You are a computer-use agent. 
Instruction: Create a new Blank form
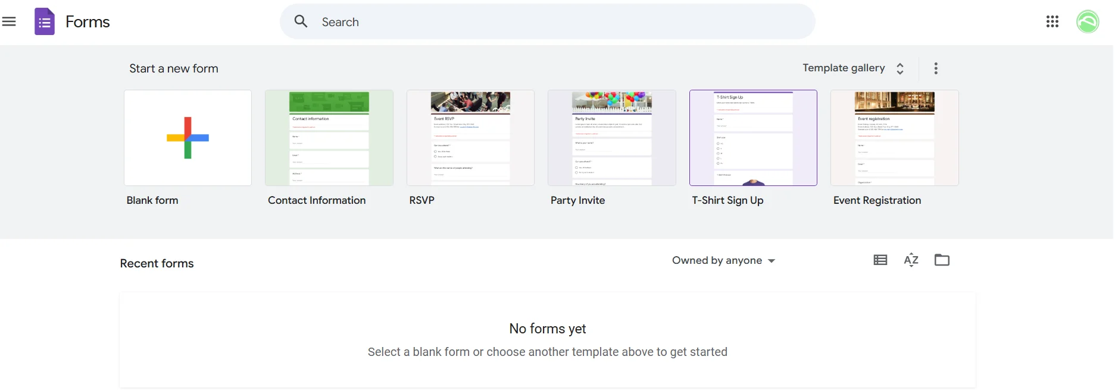[x=188, y=138]
